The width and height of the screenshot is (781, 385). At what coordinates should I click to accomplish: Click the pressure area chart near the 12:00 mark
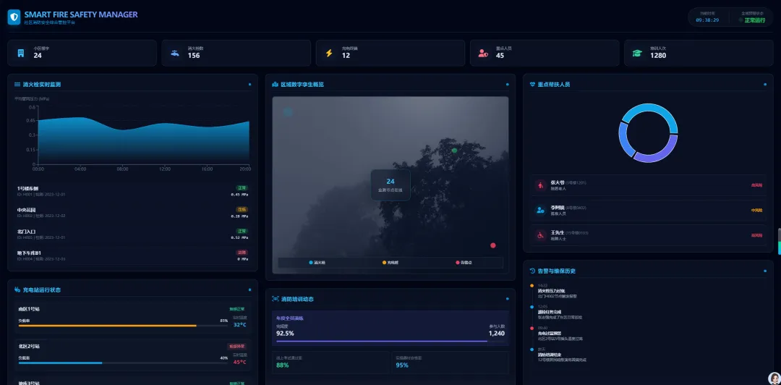165,142
